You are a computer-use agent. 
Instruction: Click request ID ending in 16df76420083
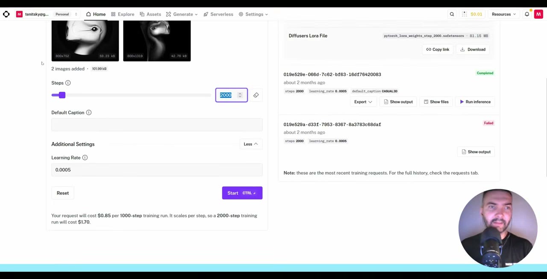click(x=332, y=75)
